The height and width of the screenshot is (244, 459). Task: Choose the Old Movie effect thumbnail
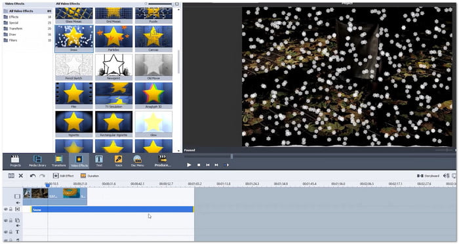click(x=153, y=67)
